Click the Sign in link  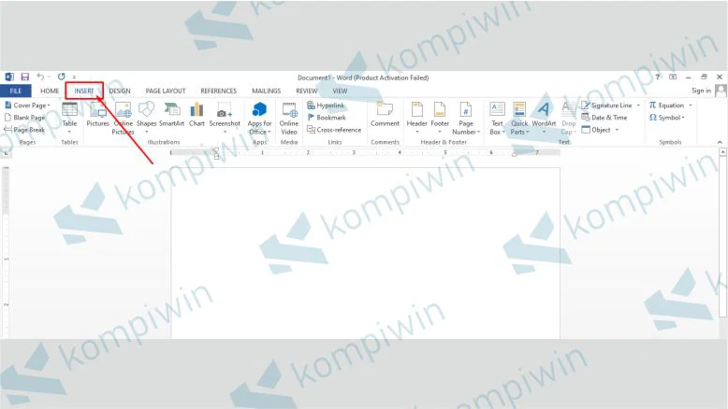(x=701, y=91)
